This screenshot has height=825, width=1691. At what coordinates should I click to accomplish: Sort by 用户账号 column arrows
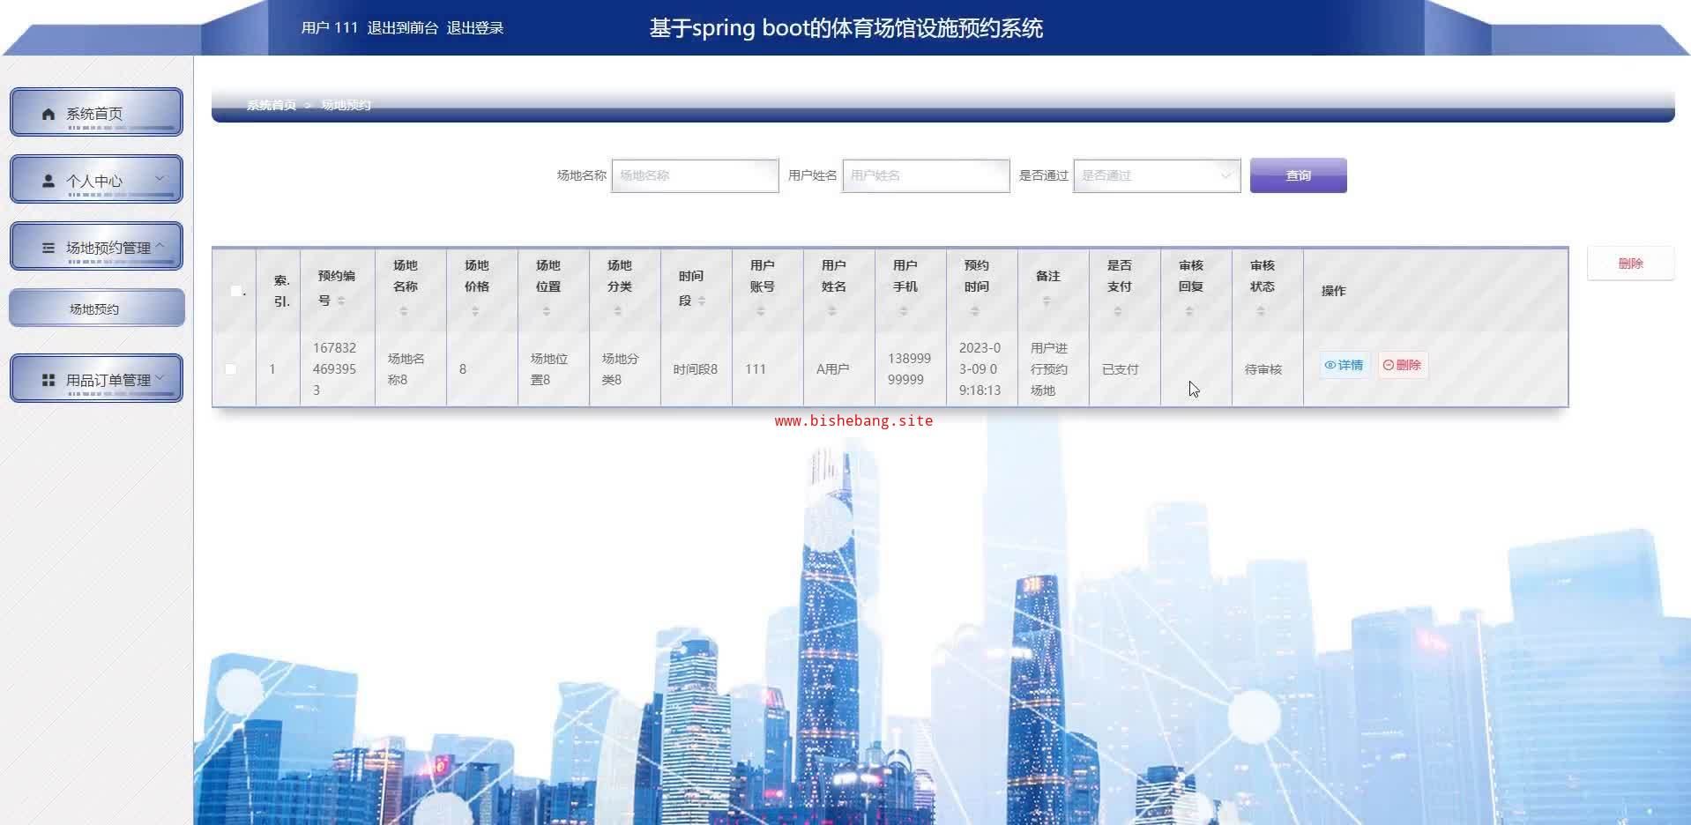click(x=761, y=311)
